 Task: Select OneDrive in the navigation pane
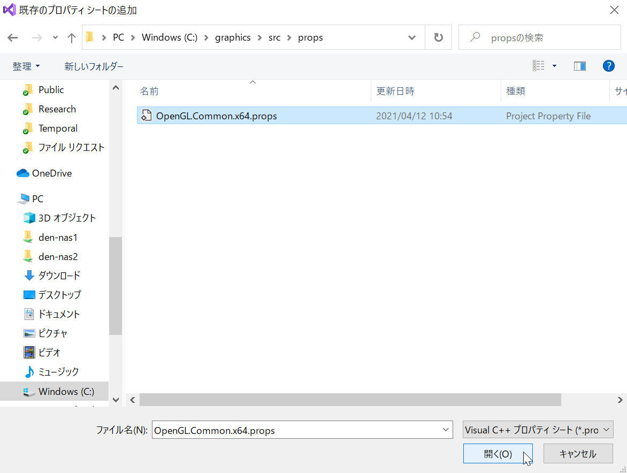(51, 173)
